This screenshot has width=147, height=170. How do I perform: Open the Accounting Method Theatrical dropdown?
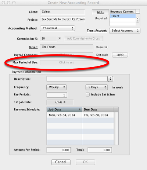click(x=57, y=28)
